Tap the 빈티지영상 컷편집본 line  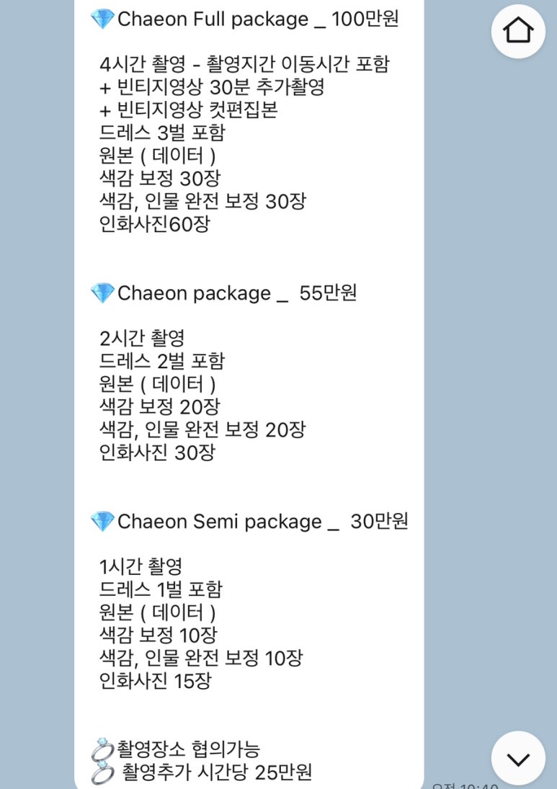[189, 110]
